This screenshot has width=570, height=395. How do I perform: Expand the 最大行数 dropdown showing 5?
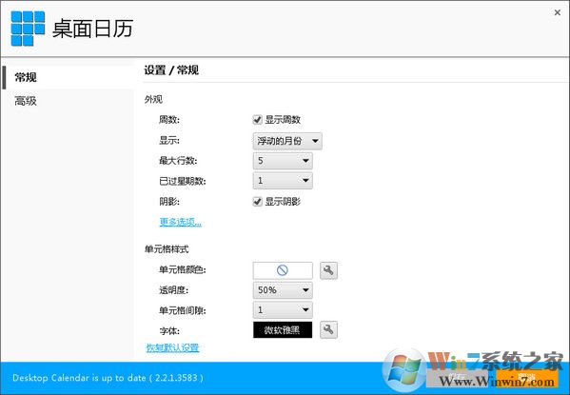pyautogui.click(x=283, y=161)
